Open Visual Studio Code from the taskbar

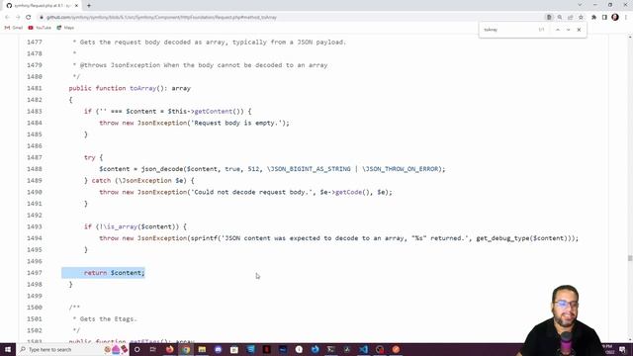point(363,349)
